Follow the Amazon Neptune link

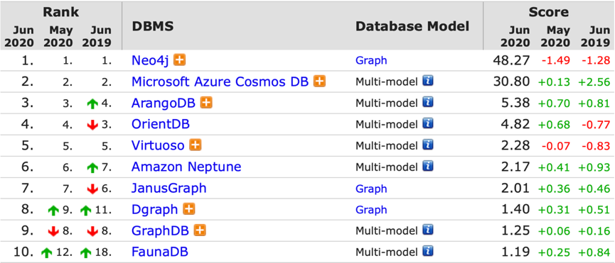click(x=186, y=167)
